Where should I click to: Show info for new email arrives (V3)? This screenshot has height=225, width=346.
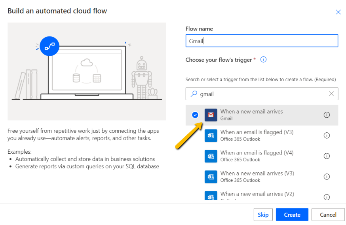(327, 177)
